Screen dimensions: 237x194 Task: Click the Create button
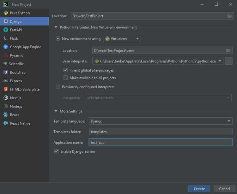click(x=199, y=189)
